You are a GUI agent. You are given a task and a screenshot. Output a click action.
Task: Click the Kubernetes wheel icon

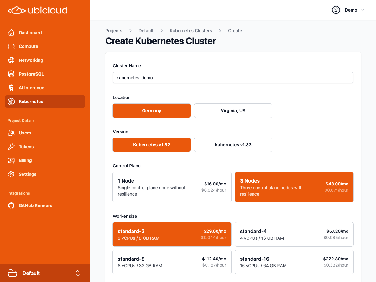11,102
